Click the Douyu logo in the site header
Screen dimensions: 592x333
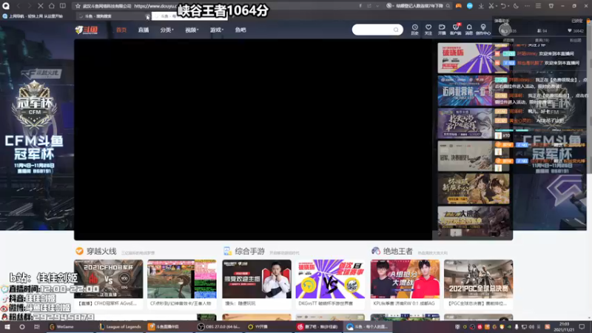[87, 30]
